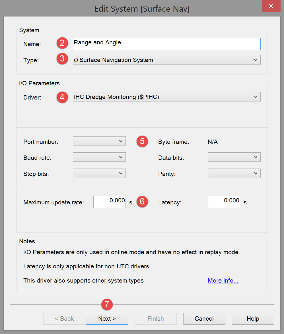Click the Maximum update rate field

110,202
